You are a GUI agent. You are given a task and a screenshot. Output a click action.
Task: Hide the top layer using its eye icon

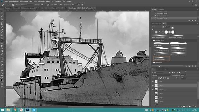point(153,82)
